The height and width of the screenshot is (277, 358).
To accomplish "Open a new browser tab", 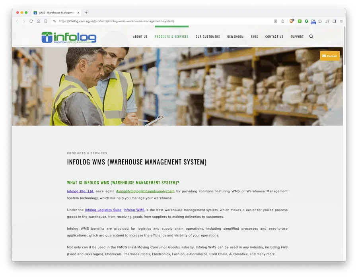I will [86, 13].
